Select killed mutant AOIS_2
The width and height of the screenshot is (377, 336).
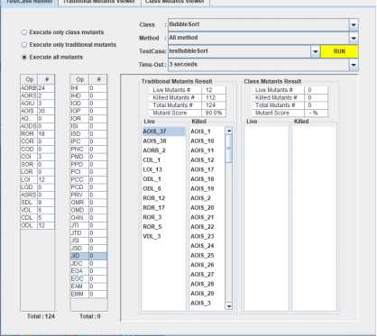click(x=207, y=198)
